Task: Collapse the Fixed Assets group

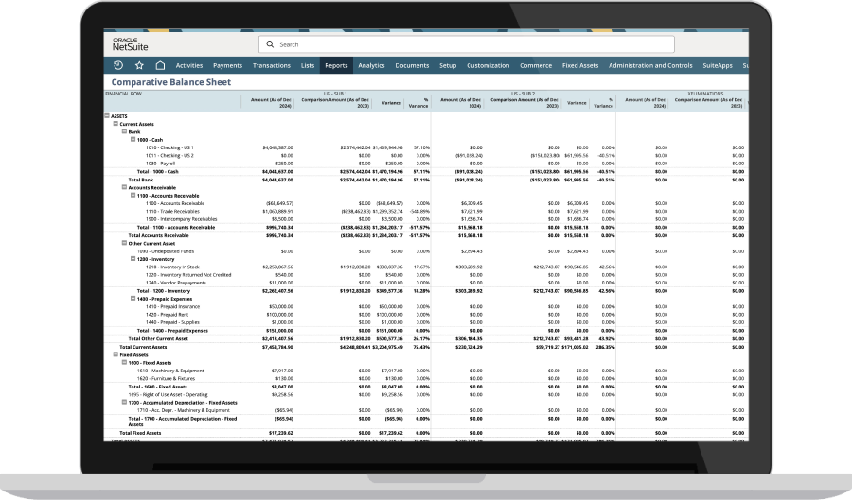Action: click(x=115, y=354)
